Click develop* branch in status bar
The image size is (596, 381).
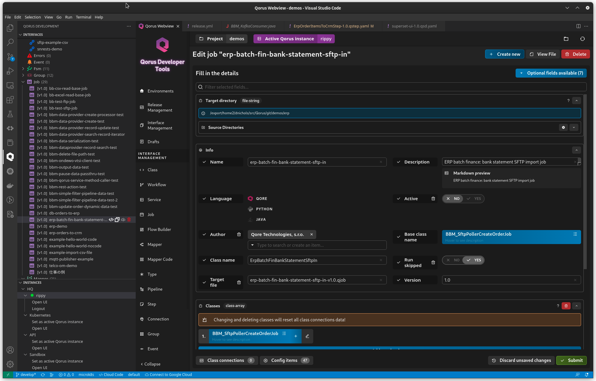pyautogui.click(x=26, y=375)
